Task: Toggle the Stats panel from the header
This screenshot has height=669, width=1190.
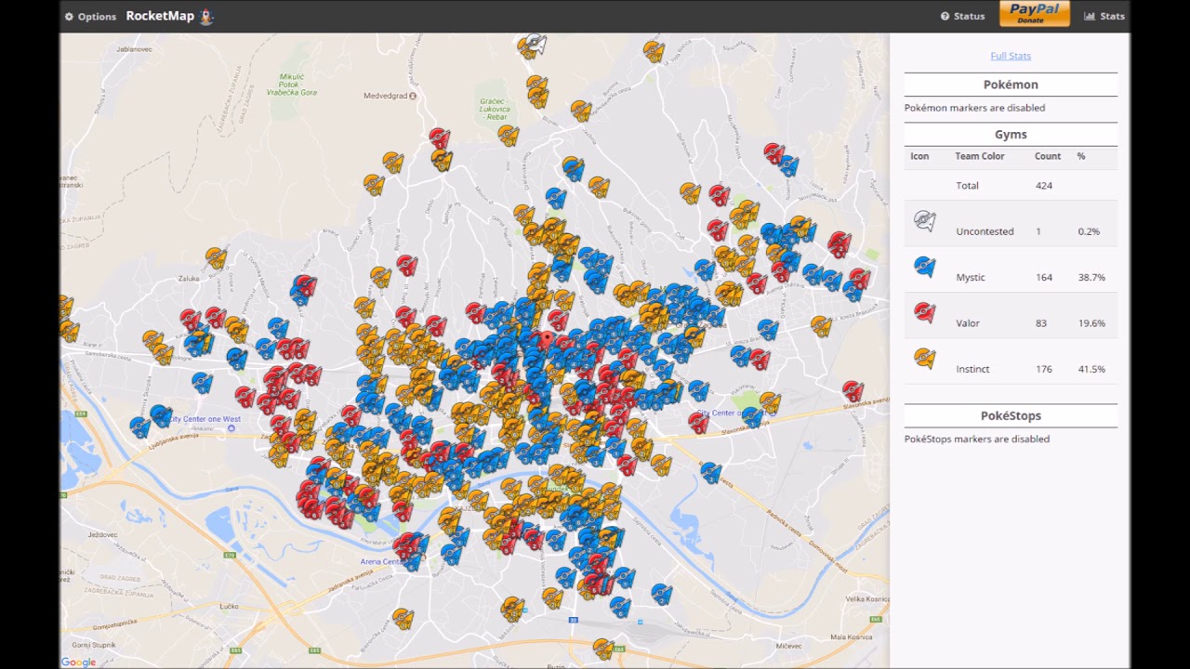Action: coord(1104,16)
